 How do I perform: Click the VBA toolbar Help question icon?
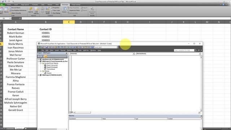click(x=92, y=47)
